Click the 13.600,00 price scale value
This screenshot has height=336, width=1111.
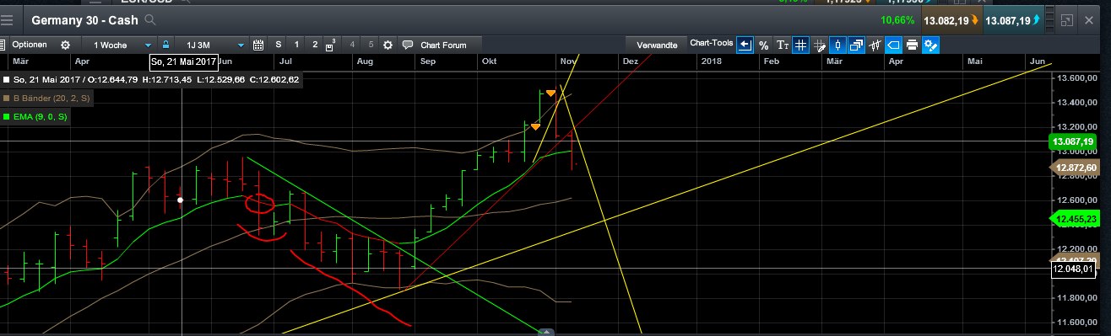pos(1076,78)
